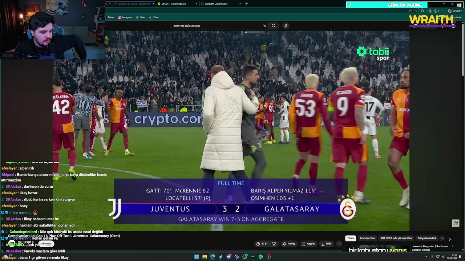Share the video via Paylaş
Viewport: 465px width, 261px height.
click(x=289, y=244)
